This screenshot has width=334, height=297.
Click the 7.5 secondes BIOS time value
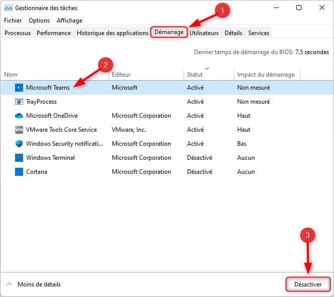(x=312, y=52)
